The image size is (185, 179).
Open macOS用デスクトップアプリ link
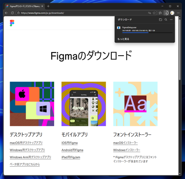tap(26, 143)
